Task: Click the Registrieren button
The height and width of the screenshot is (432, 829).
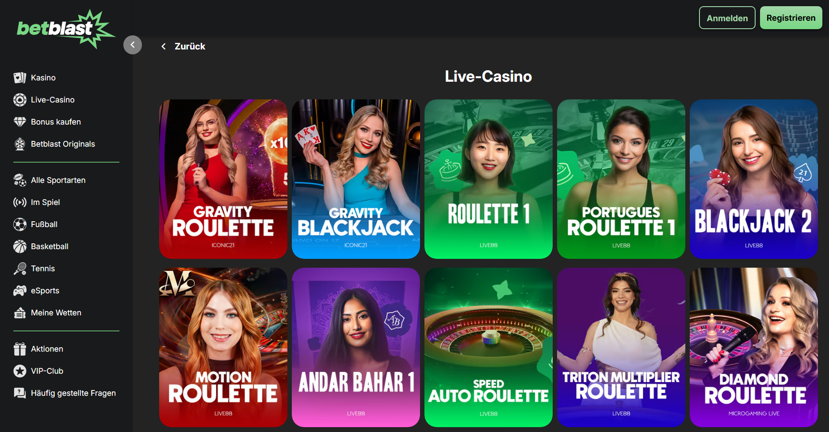Action: click(791, 18)
